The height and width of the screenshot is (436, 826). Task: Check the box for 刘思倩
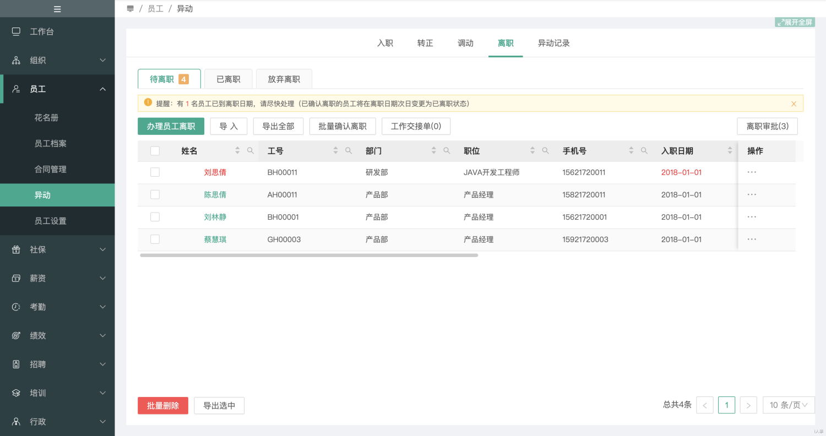pyautogui.click(x=155, y=172)
